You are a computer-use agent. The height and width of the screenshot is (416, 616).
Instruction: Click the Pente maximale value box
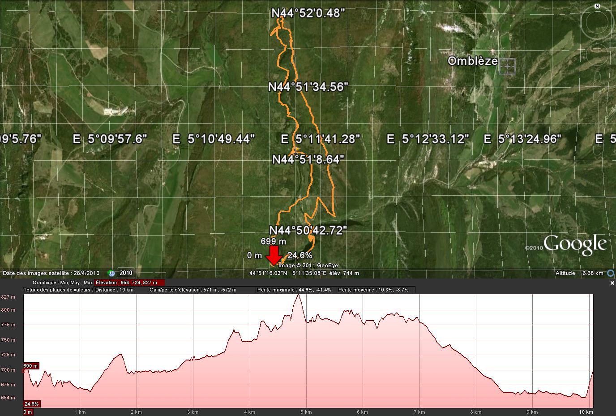pyautogui.click(x=296, y=290)
